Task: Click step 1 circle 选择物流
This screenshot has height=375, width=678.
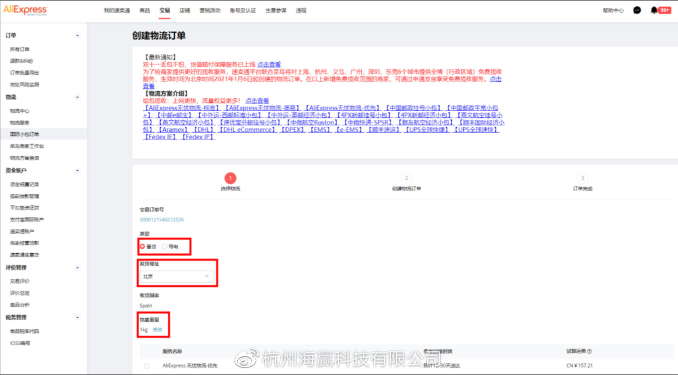Action: (x=230, y=178)
